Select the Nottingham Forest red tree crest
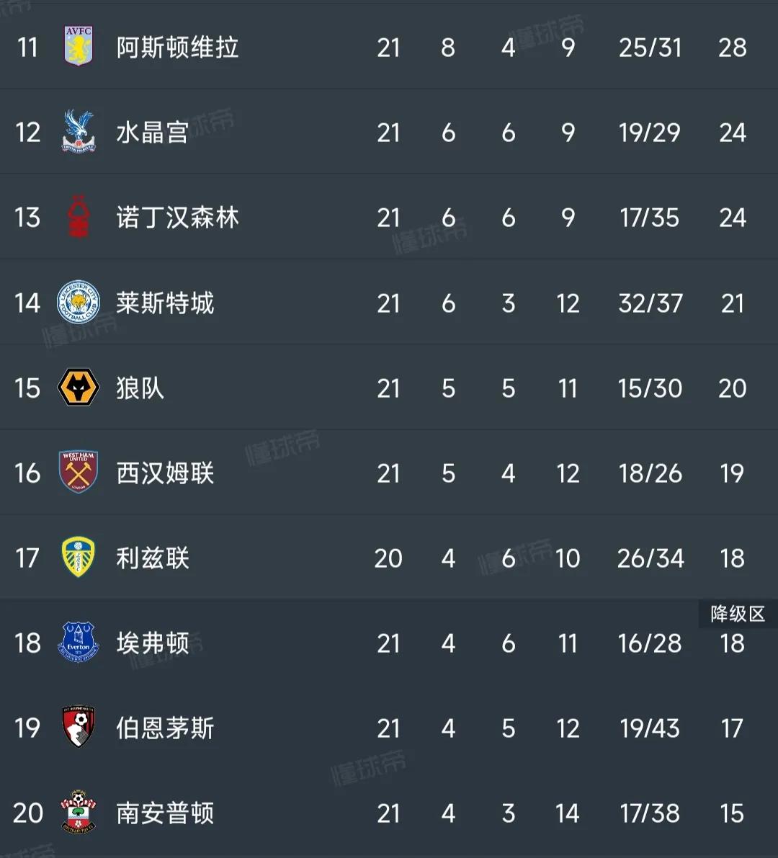This screenshot has height=858, width=778. [78, 218]
